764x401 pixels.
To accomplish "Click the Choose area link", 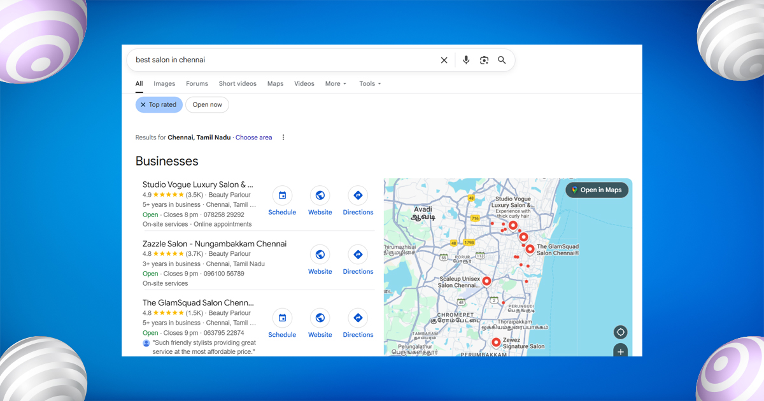I will click(253, 137).
